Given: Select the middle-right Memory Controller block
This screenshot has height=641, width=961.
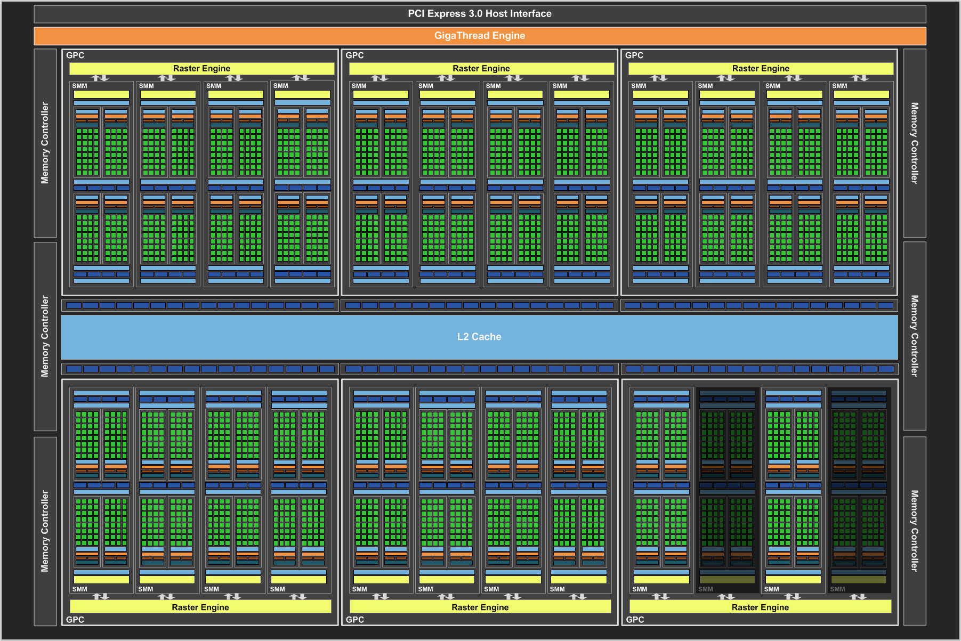Looking at the screenshot, I should [x=915, y=336].
